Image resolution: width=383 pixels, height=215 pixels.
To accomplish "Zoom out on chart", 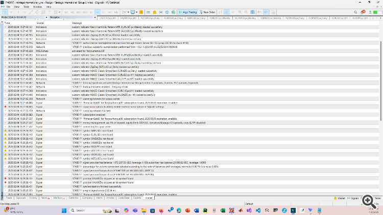I will coord(246,12).
